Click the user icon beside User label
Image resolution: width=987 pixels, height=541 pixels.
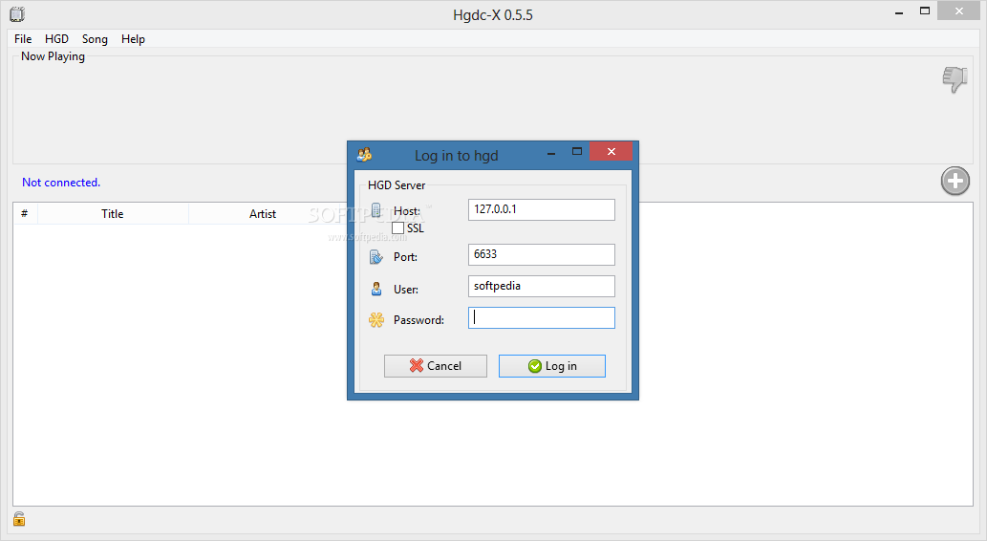[376, 289]
